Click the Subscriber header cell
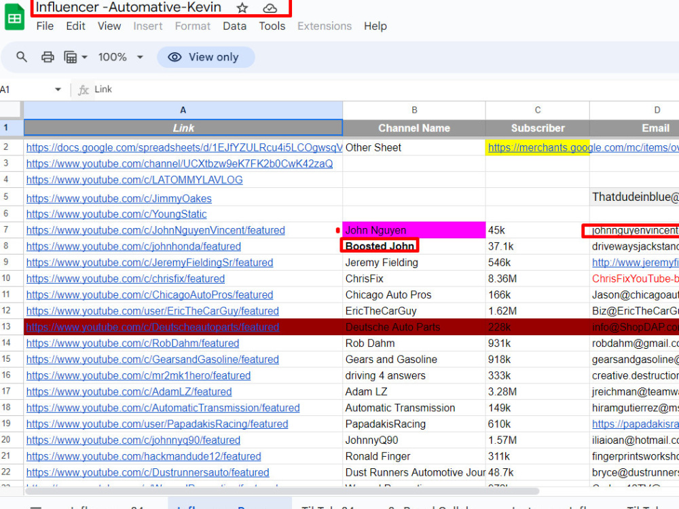The width and height of the screenshot is (679, 509). [x=537, y=128]
